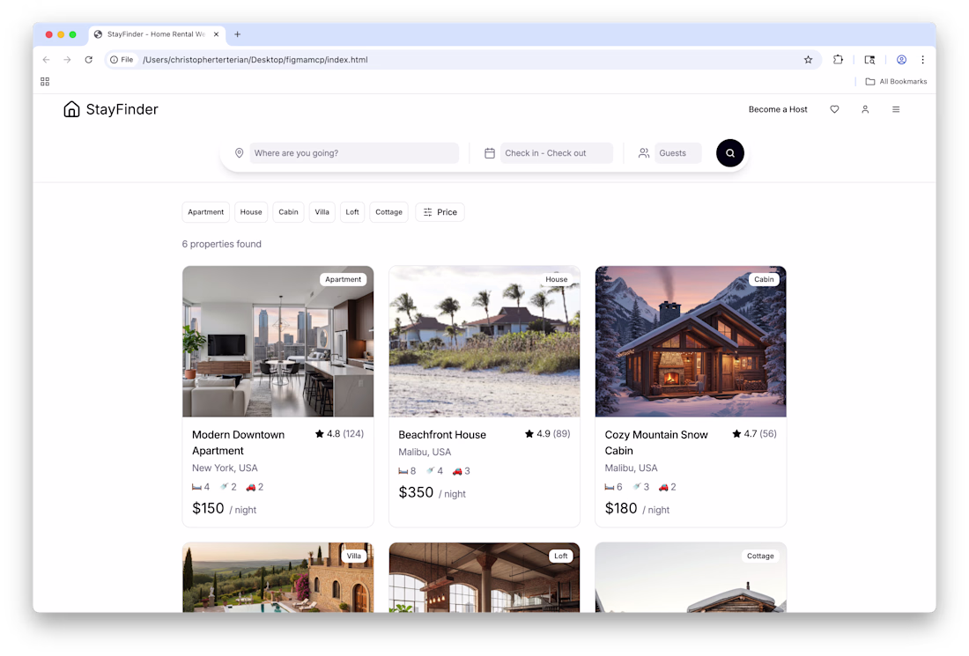The height and width of the screenshot is (656, 969).
Task: Open the Cottage listing photo
Action: [691, 578]
